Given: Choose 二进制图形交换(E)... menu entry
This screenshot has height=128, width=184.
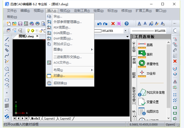Looking at the screenshot, I should pos(70,57).
